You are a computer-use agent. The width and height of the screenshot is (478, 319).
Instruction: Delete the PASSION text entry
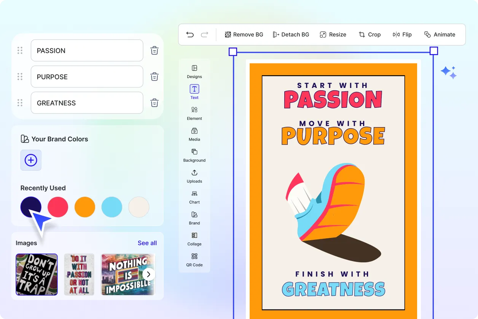[x=154, y=51]
